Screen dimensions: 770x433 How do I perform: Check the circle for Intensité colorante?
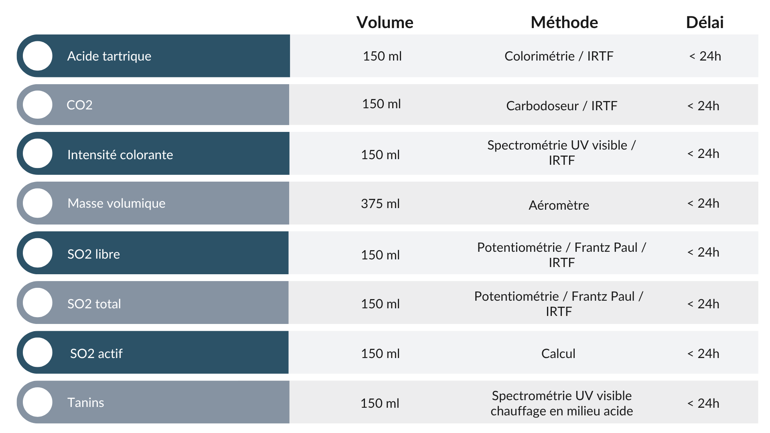click(x=38, y=154)
